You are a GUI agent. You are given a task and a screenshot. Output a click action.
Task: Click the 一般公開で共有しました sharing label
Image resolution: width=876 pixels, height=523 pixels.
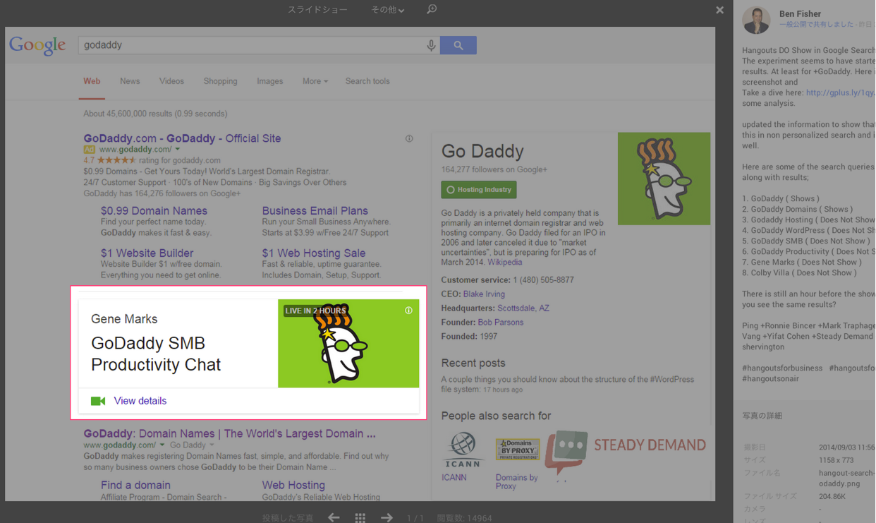click(816, 24)
